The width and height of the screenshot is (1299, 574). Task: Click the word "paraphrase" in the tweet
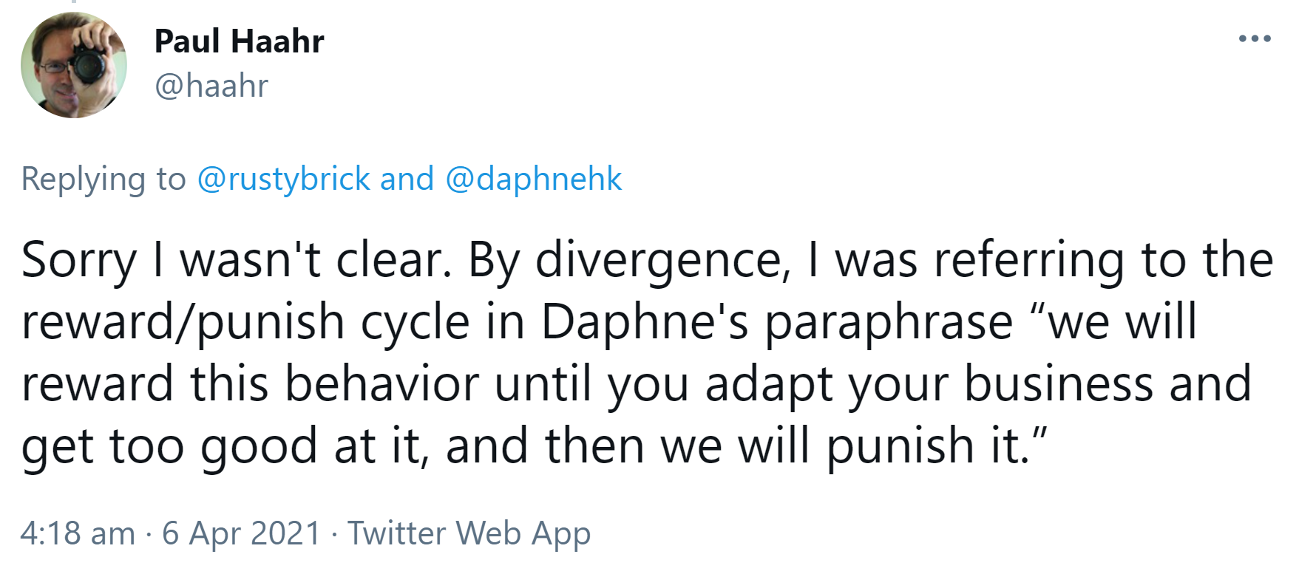888,322
